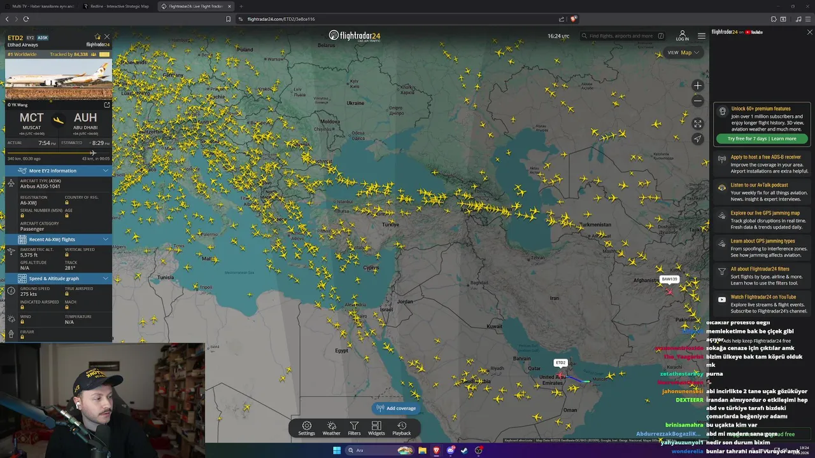Select the MCT Muscat origin airport
The height and width of the screenshot is (458, 815).
[x=32, y=121]
